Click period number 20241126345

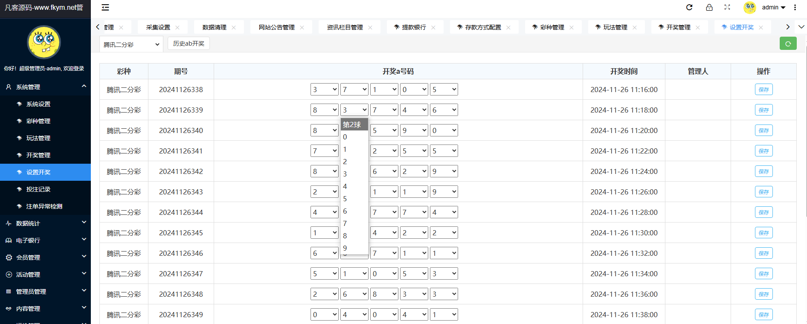coord(181,233)
